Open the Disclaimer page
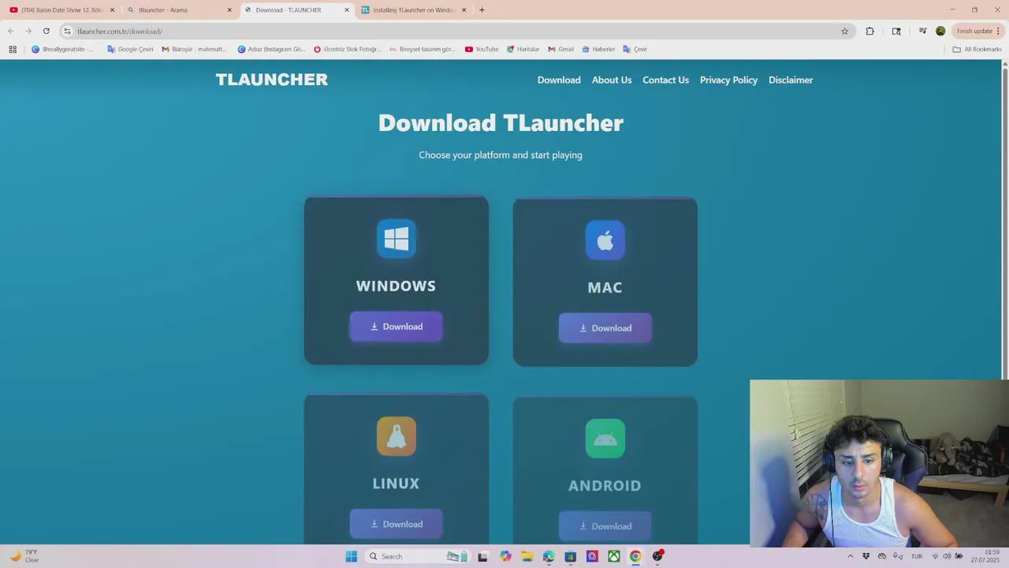 pyautogui.click(x=791, y=80)
